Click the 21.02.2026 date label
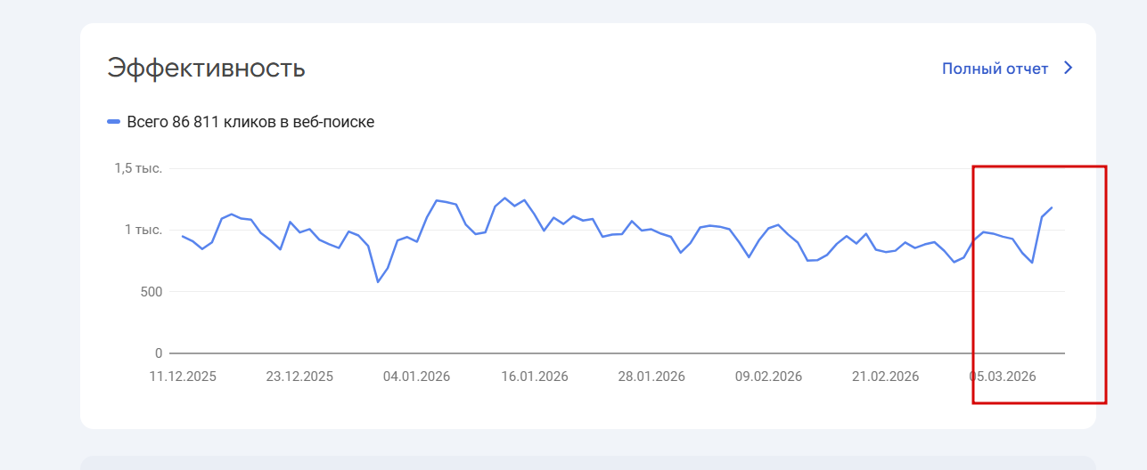Viewport: 1147px width, 470px height. point(885,377)
